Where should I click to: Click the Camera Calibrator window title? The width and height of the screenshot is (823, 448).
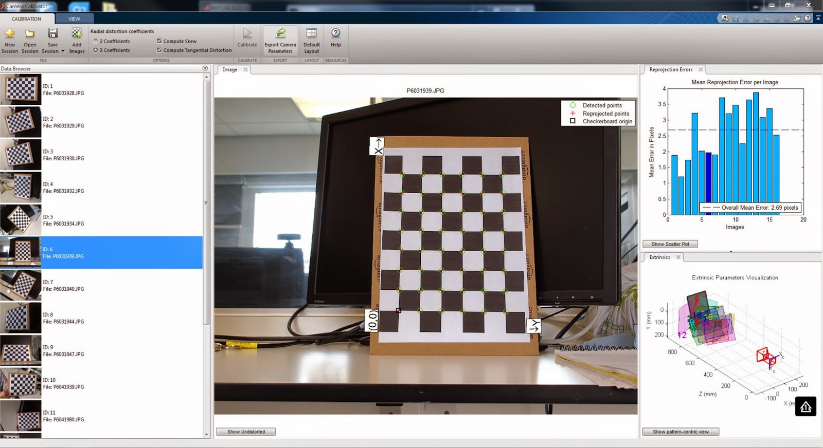27,6
